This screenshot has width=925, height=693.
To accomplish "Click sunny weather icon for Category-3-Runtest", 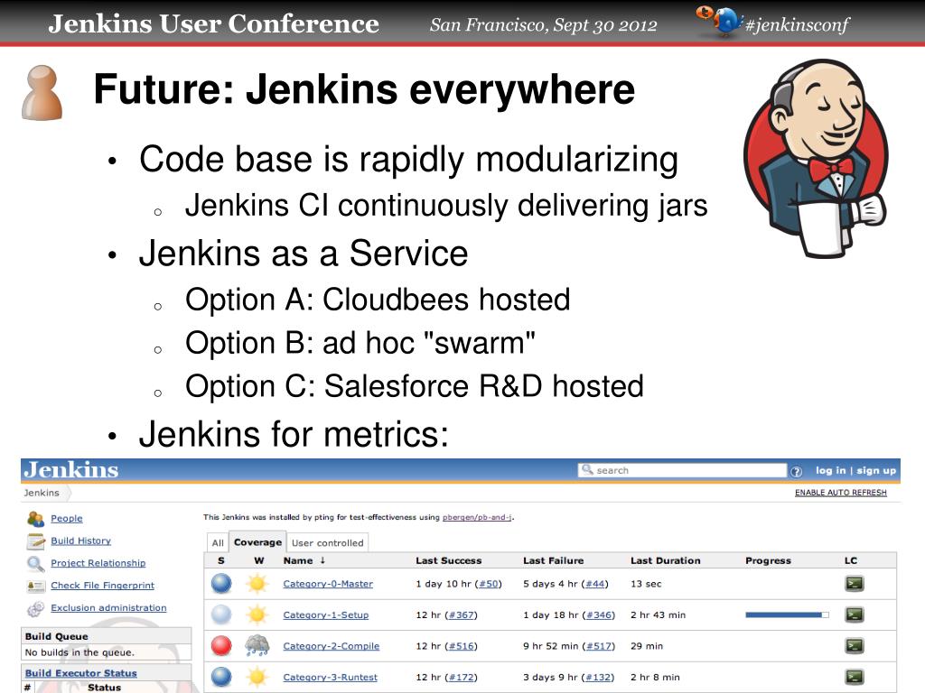I will (257, 677).
